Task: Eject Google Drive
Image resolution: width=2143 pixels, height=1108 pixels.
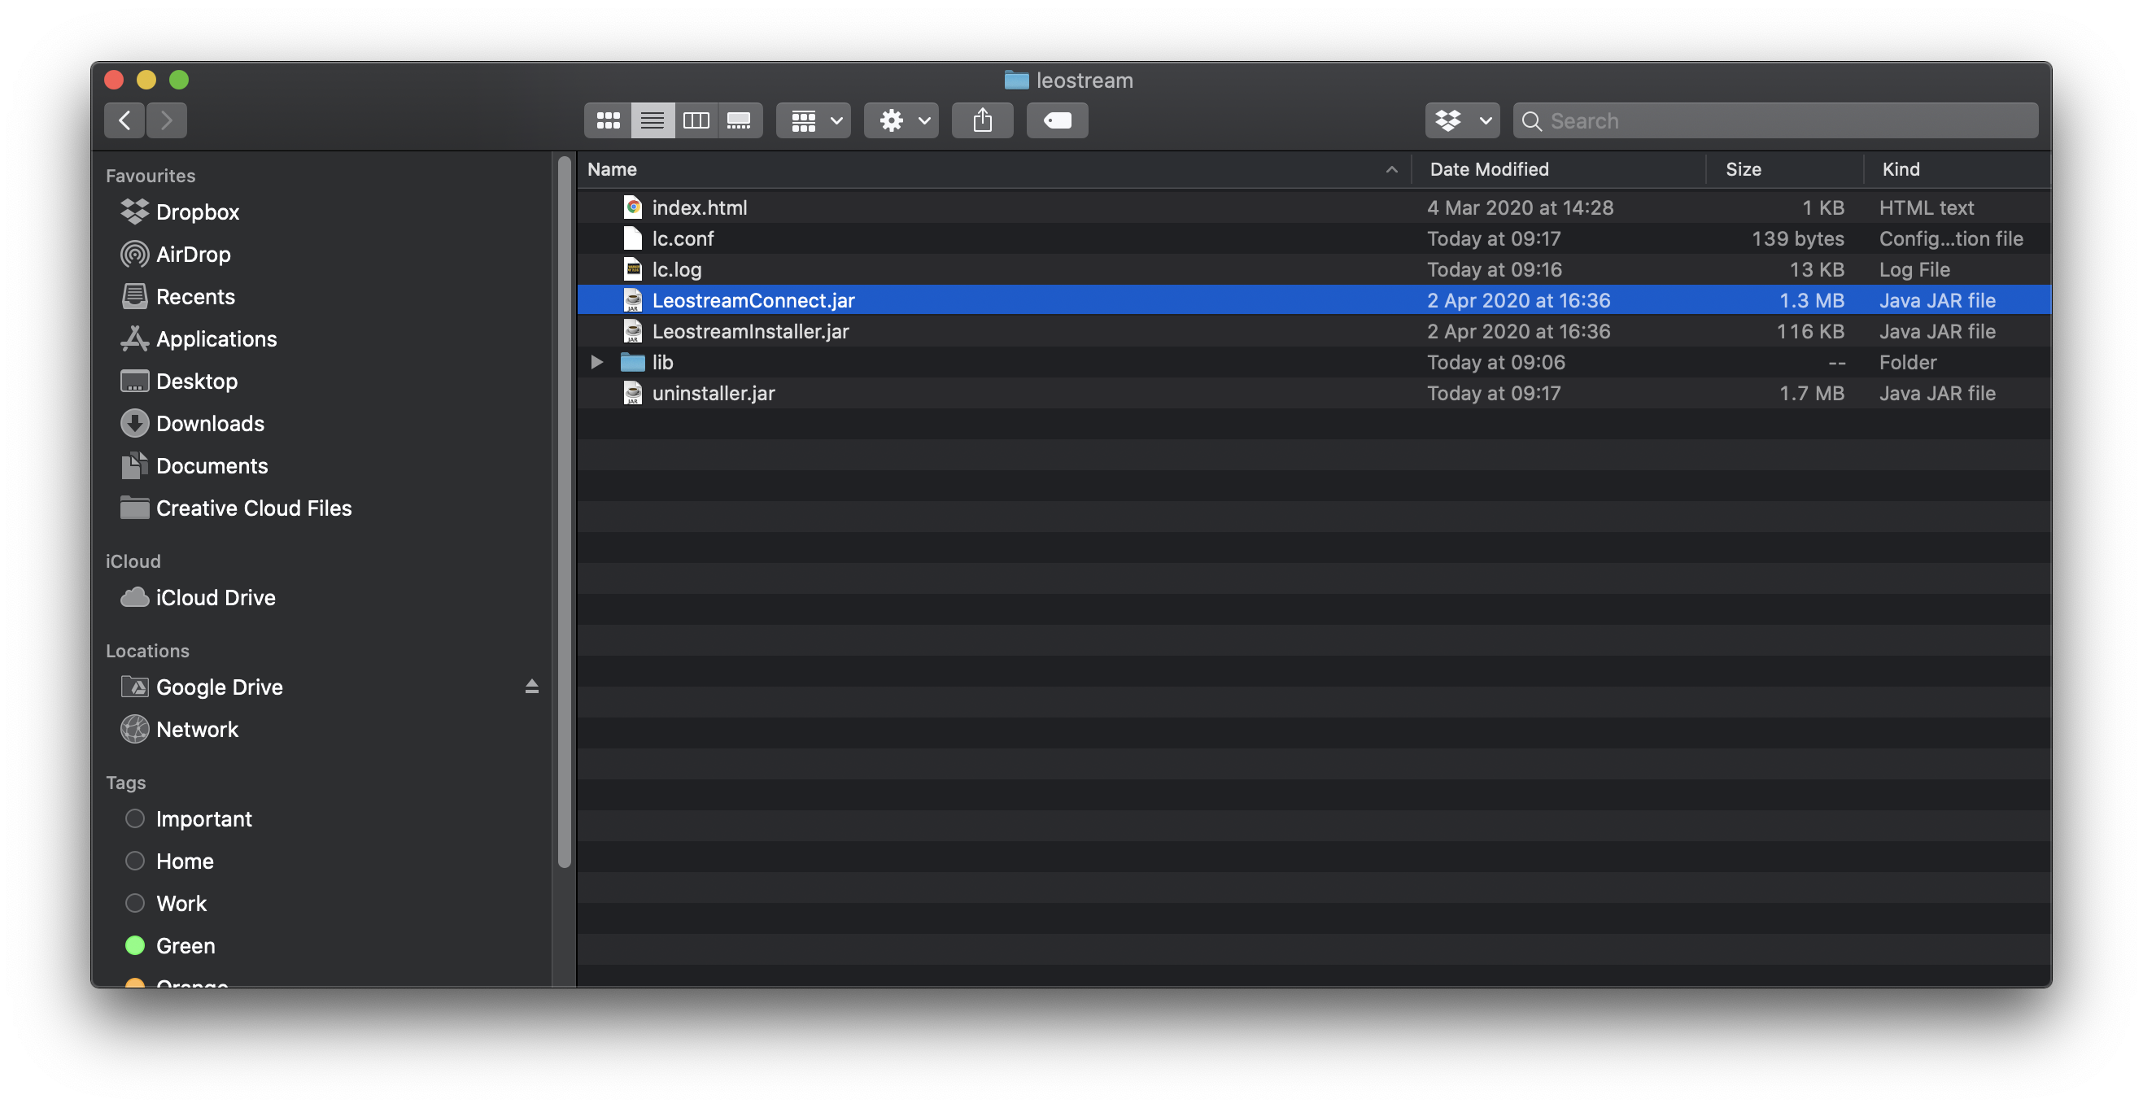Action: pos(531,687)
